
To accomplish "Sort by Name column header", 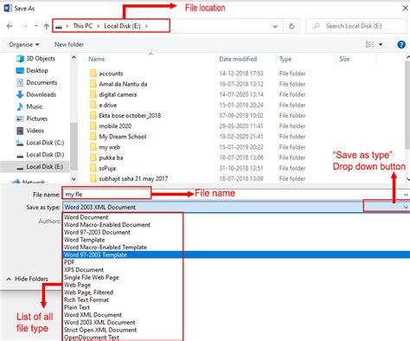I will tap(97, 59).
